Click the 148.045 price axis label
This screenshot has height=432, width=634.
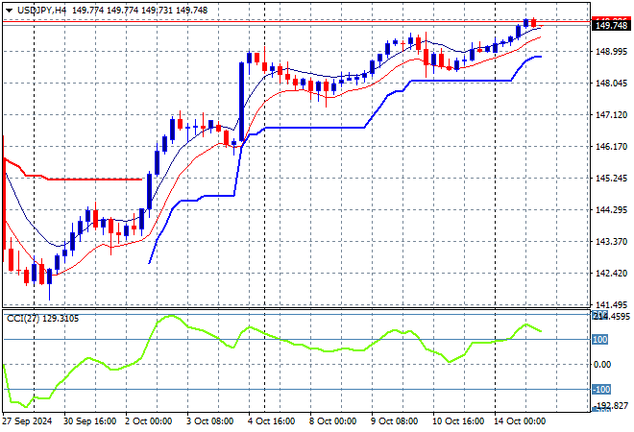[611, 84]
